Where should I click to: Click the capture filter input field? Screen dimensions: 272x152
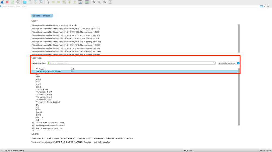(x=131, y=63)
